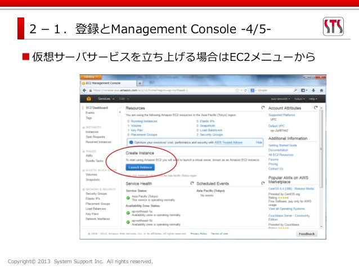Open the Edit dropdown in AWS bar
Screen dimensions: 359x270
pos(124,99)
